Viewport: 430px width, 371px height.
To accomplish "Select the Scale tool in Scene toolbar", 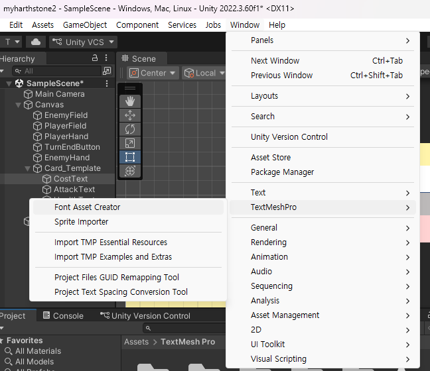I will pyautogui.click(x=130, y=143).
